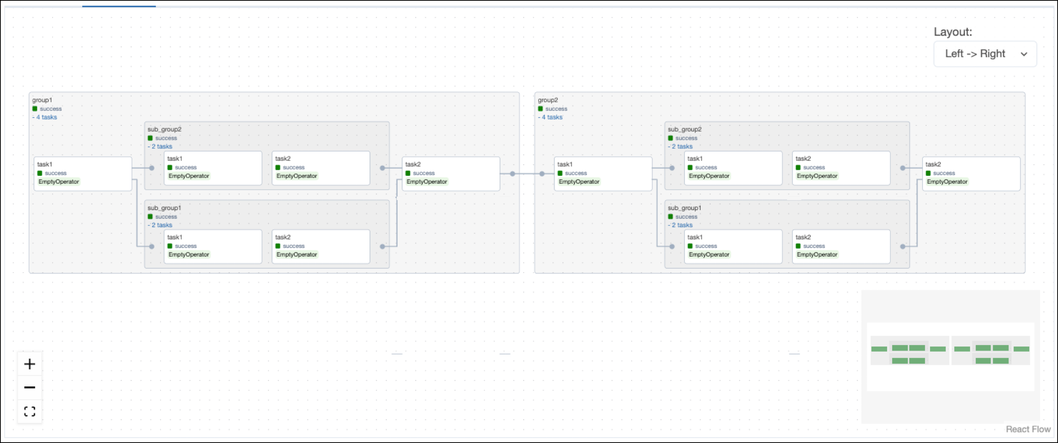Click the fit view icon below the zoom controls
This screenshot has height=443, width=1058.
(x=29, y=411)
